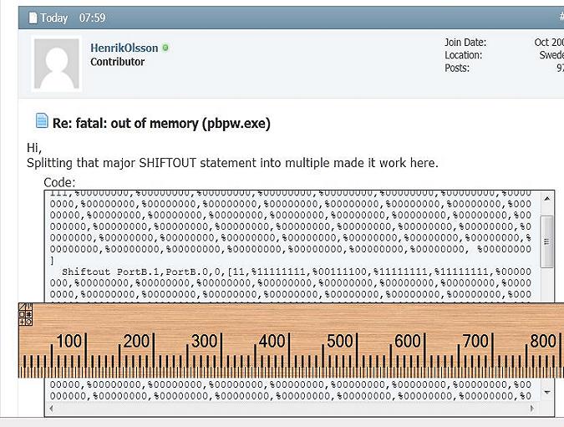Screen dimensions: 564x427
Task: Click HenrikOlsson's default avatar image
Action: (x=57, y=64)
